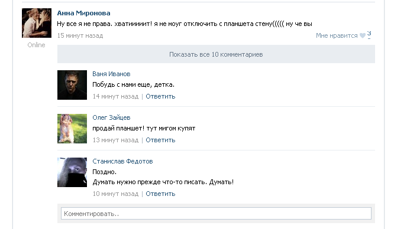Viewport: 394px width, 229px height.
Task: Click the heart icon next to Мне нравится
Action: click(x=362, y=35)
